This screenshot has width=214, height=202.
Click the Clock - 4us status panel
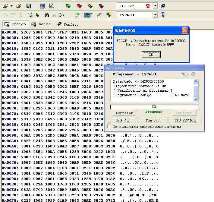(x=122, y=120)
